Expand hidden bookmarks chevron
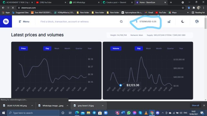This screenshot has width=207, height=116. (x=188, y=13)
